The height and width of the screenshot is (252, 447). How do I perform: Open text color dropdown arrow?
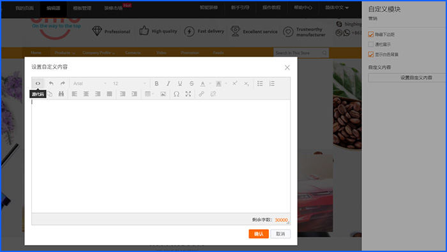pos(210,84)
